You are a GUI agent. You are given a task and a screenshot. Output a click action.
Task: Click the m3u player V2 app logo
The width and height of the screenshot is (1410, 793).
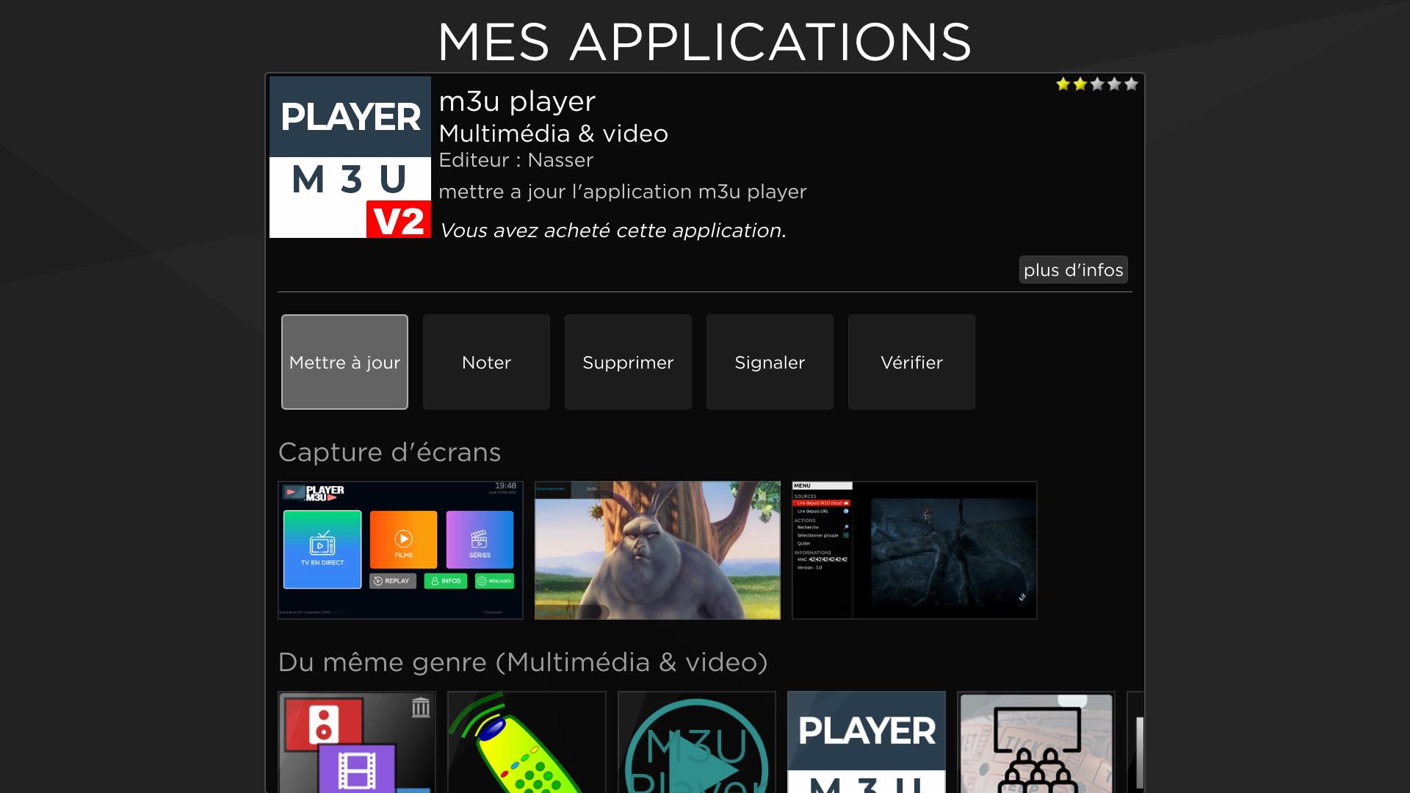[x=350, y=157]
